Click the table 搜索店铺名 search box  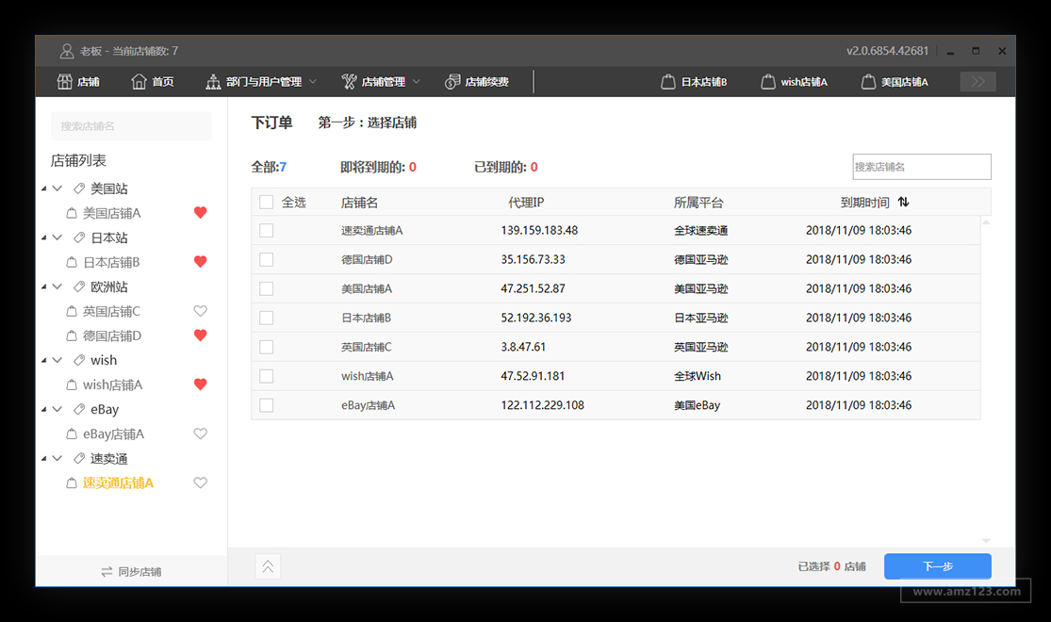point(922,167)
